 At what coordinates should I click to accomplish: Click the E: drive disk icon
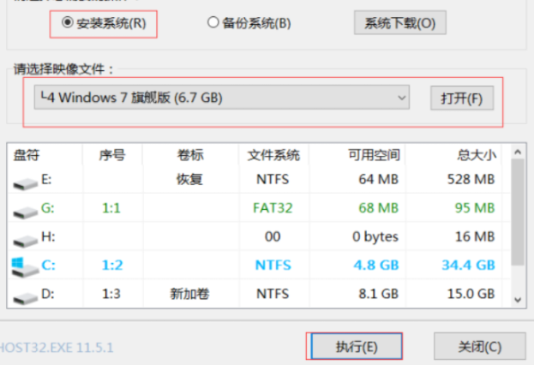(24, 181)
